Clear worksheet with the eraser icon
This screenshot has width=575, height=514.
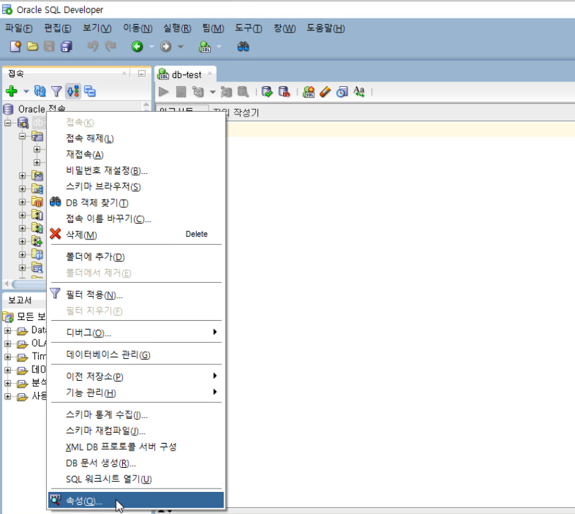click(325, 92)
